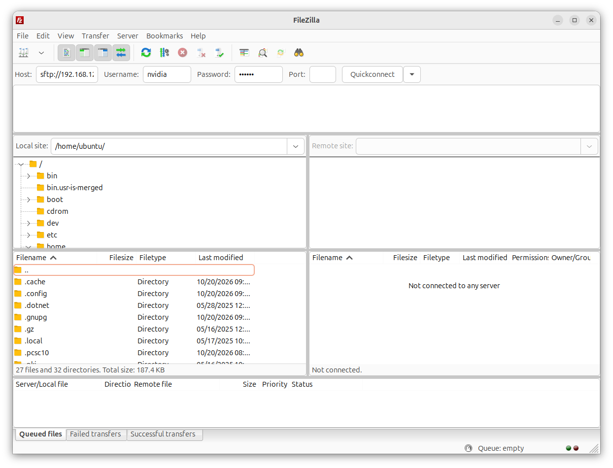Select the .dotnet directory row
The height and width of the screenshot is (468, 613).
134,305
